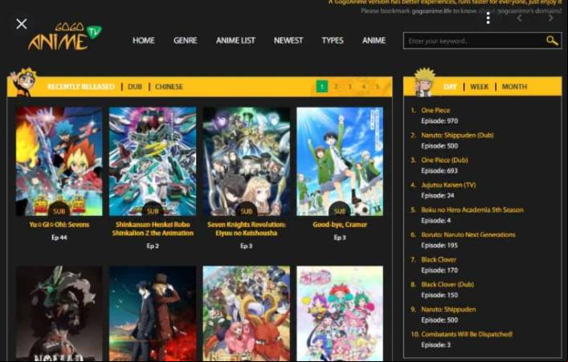Open One Piece in the top list

coord(435,111)
